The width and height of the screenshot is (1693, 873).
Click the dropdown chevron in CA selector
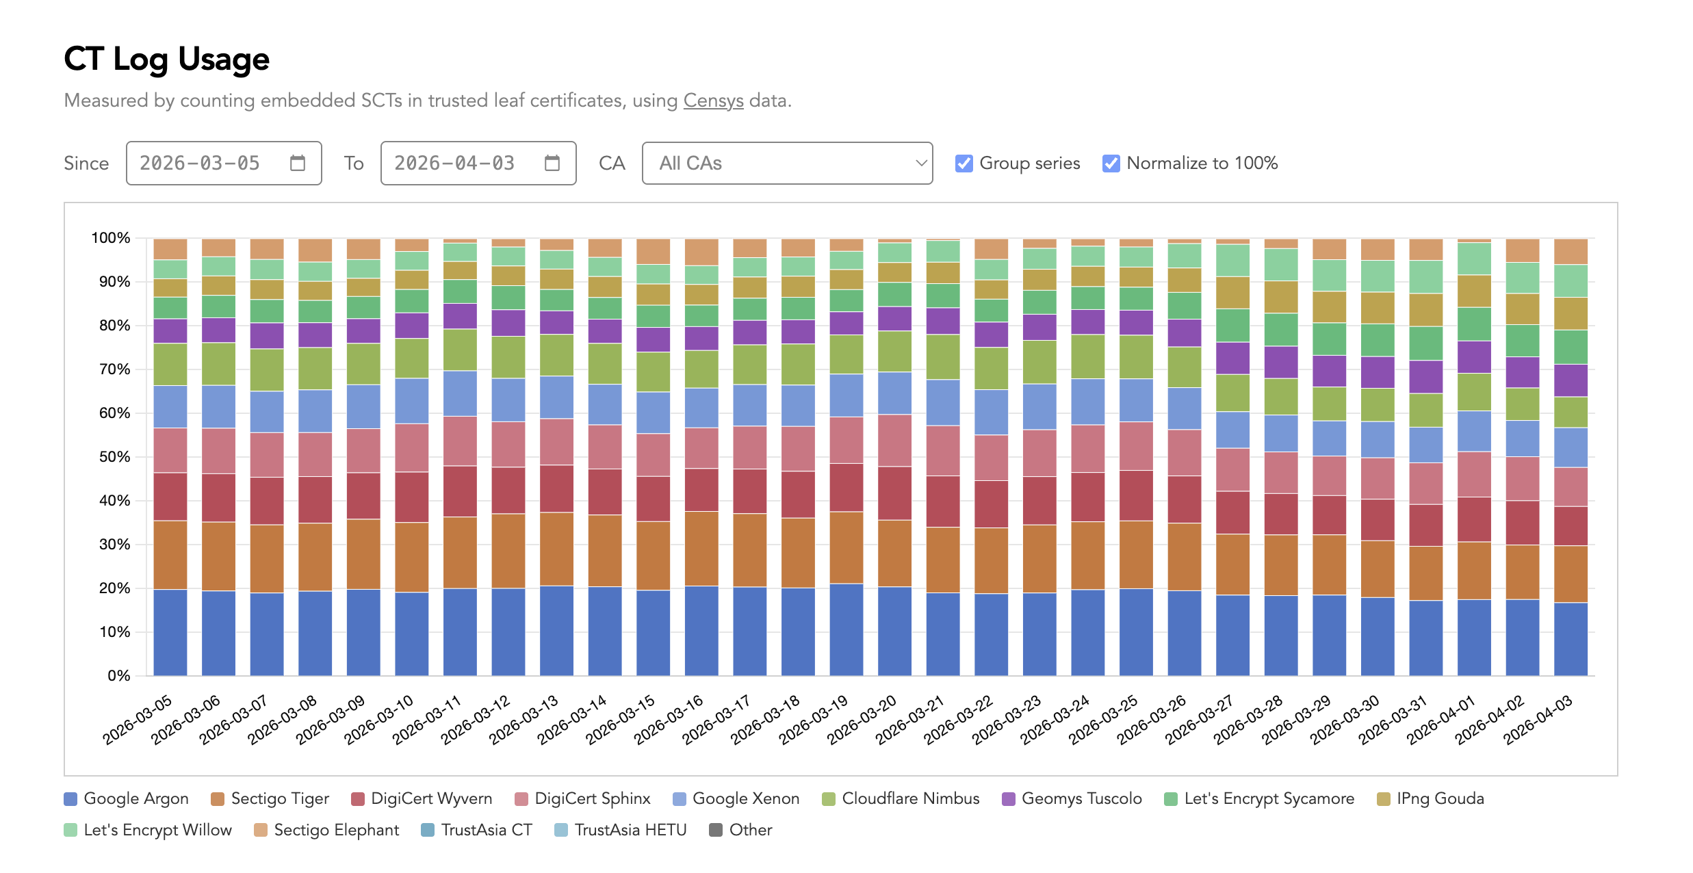tap(920, 163)
